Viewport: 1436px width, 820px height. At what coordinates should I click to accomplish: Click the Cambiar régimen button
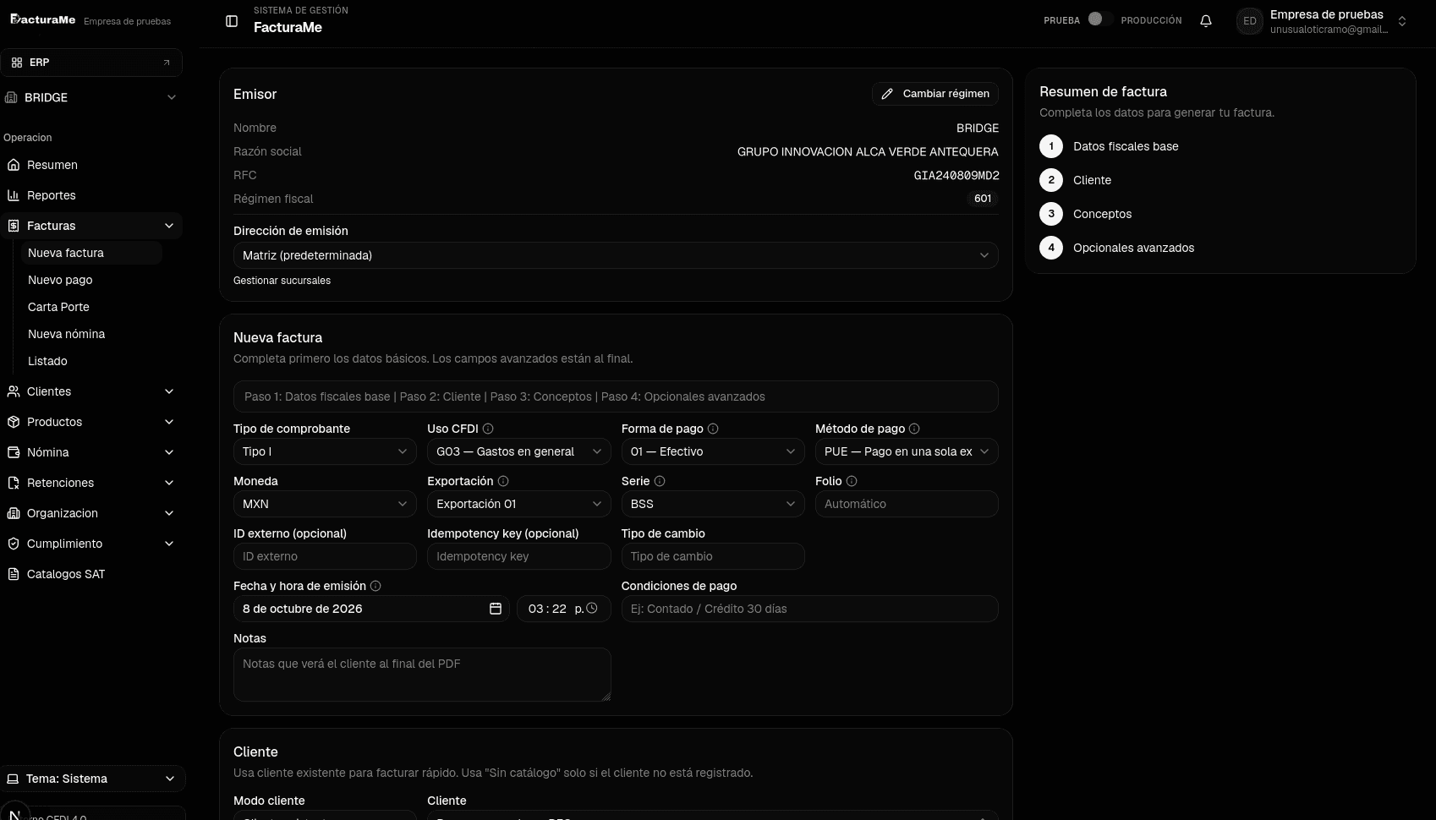[935, 94]
